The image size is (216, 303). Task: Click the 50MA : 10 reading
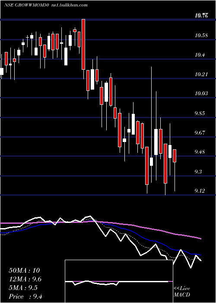pos(24,271)
